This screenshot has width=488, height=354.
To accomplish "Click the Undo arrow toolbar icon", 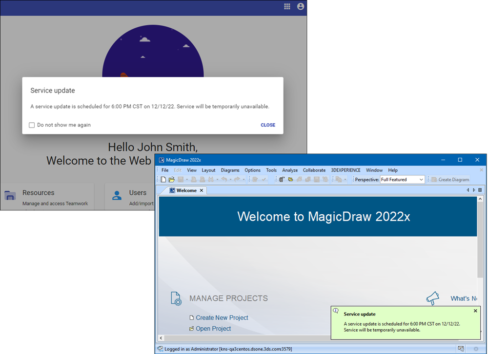I will (x=224, y=180).
